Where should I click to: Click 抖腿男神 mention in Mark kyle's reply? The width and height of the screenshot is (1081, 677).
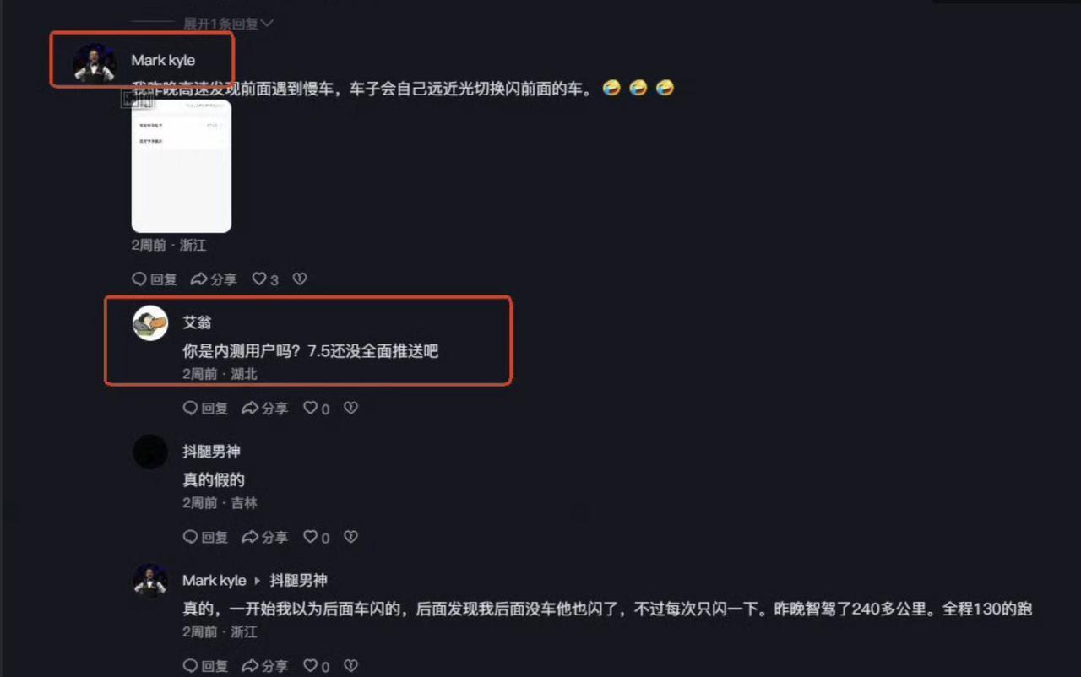pyautogui.click(x=298, y=581)
